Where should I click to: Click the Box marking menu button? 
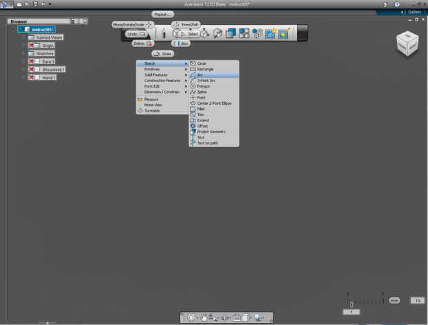pos(181,43)
